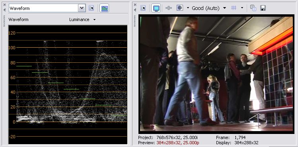Select Good (Auto) preview quality label
Screen dimensions: 298x147
click(206, 8)
